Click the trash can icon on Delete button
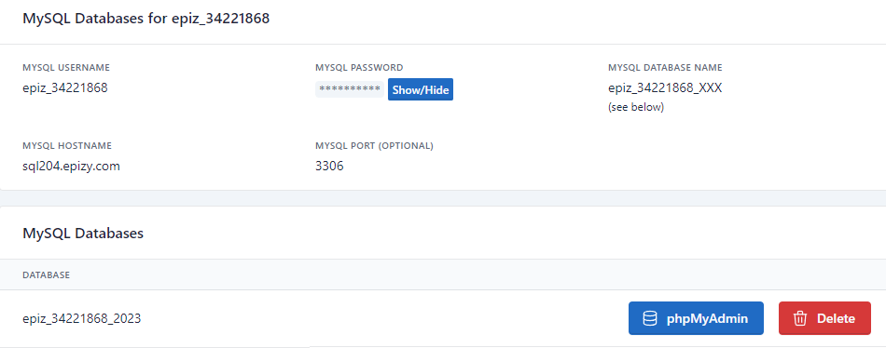The width and height of the screenshot is (886, 348). (799, 318)
